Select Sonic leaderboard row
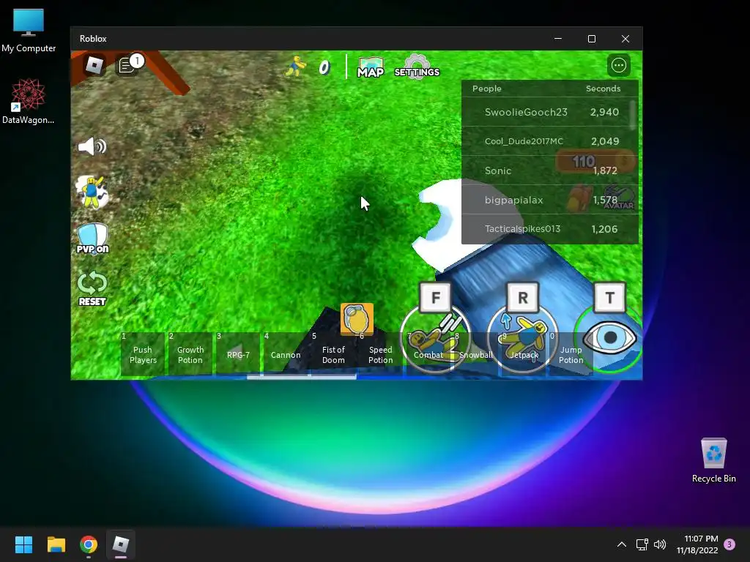This screenshot has width=750, height=562. 549,171
